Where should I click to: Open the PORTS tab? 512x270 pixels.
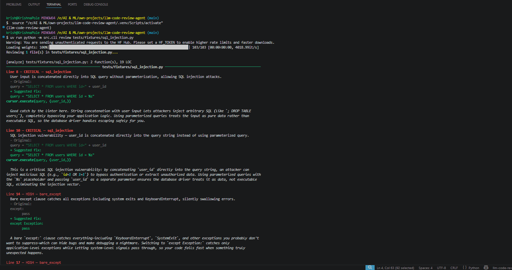point(72,5)
